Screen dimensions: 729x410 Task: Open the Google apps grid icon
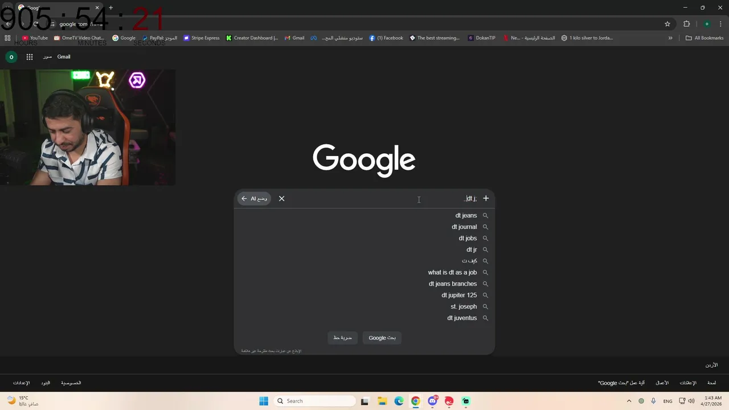30,57
